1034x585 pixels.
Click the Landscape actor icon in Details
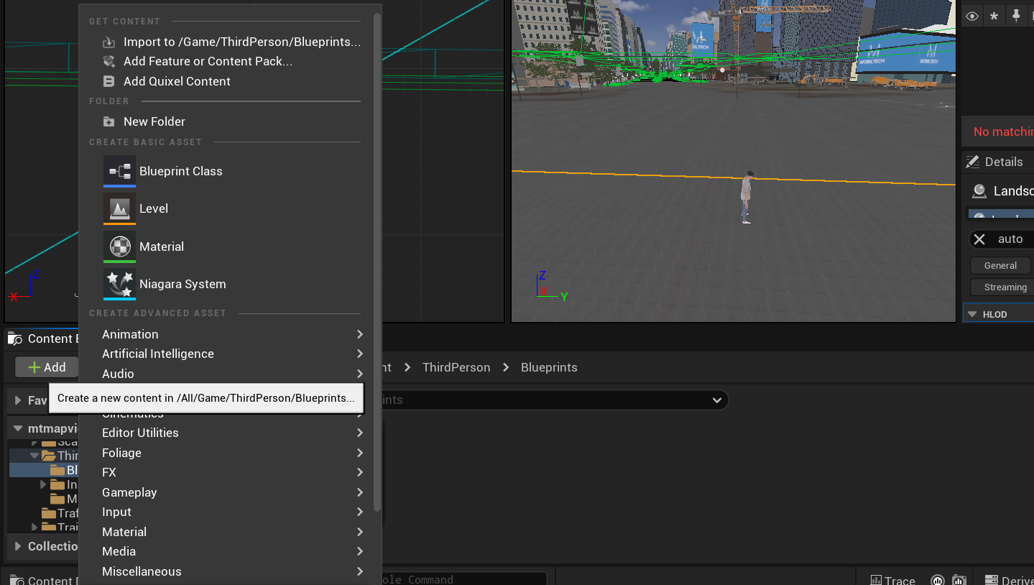point(979,190)
